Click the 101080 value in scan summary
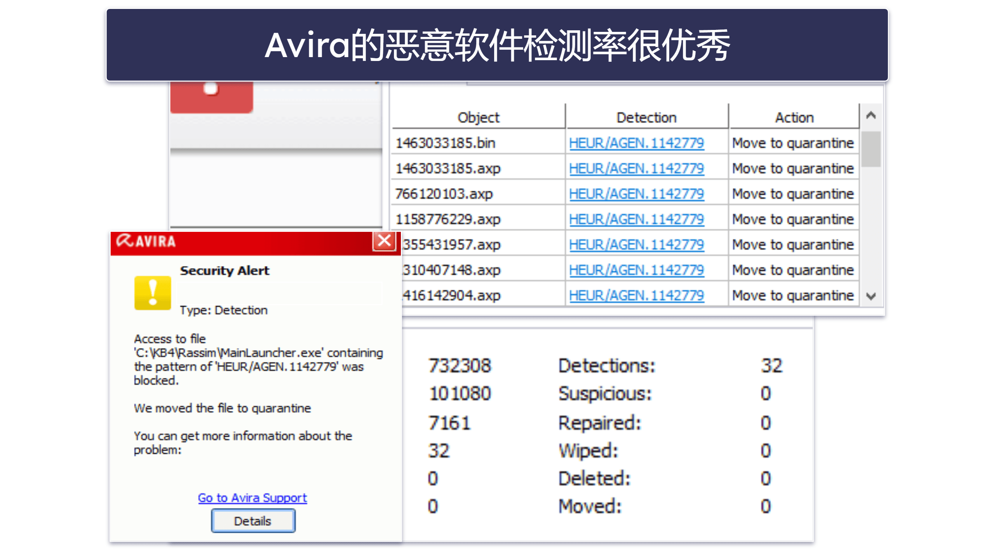994x555 pixels. [460, 393]
